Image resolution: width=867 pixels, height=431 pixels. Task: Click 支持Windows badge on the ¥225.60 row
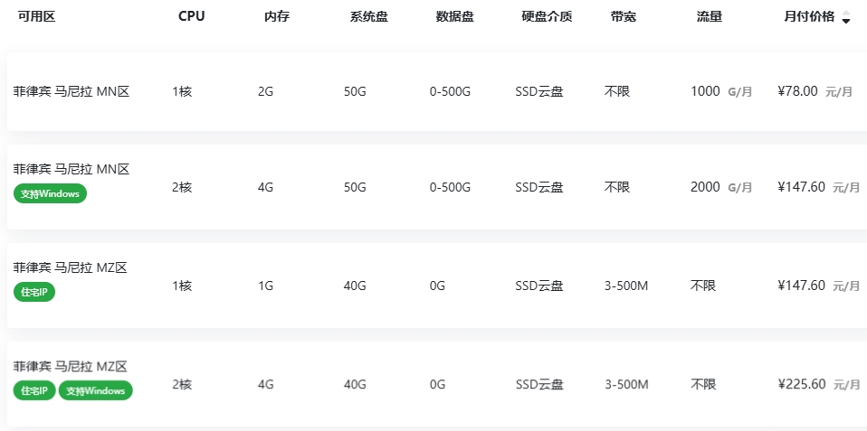[96, 390]
